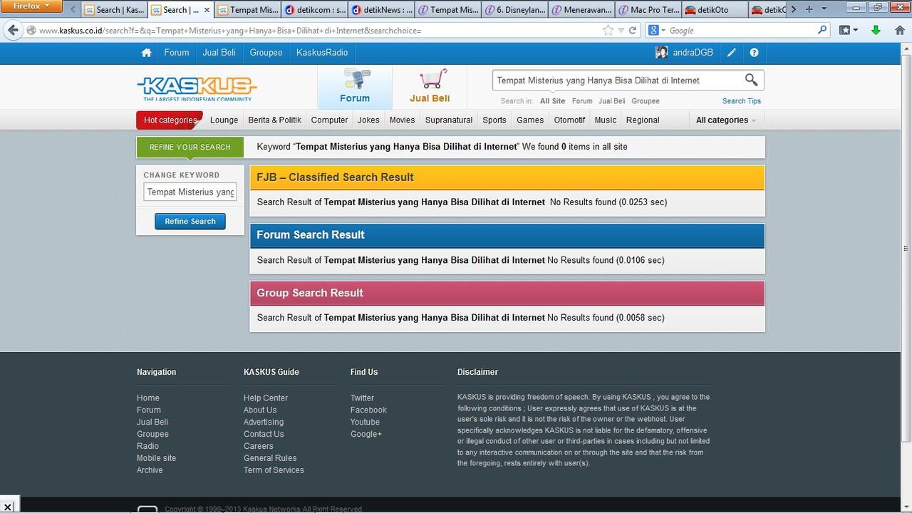912x513 pixels.
Task: Click the andraDGB user avatar
Action: 661,53
